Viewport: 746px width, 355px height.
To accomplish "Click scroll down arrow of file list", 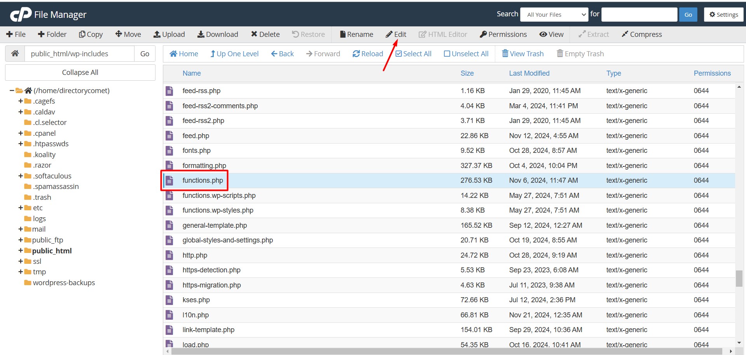I will coord(739,343).
